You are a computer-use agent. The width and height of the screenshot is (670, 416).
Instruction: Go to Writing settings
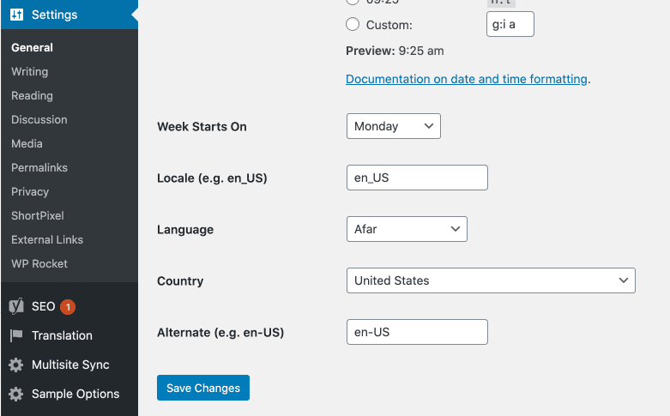[29, 71]
